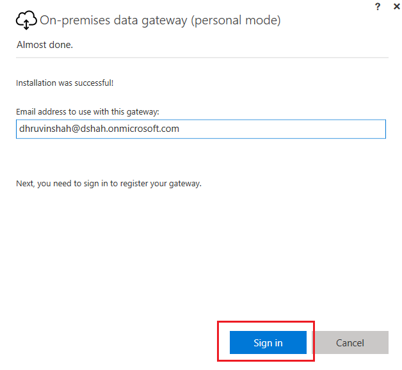Click the empty right end of email field
The width and height of the screenshot is (402, 370).
point(307,129)
